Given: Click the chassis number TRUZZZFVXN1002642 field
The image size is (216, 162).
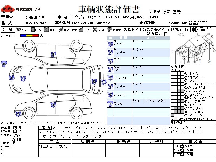Looking at the screenshot, I should (90, 23).
